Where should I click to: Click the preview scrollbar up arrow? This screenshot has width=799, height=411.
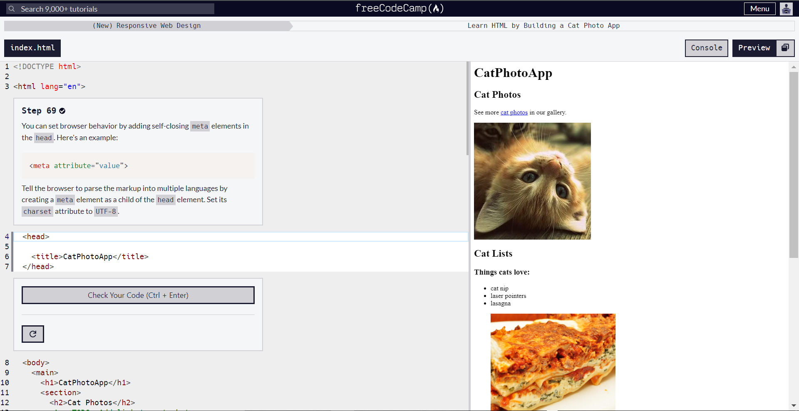[x=794, y=67]
